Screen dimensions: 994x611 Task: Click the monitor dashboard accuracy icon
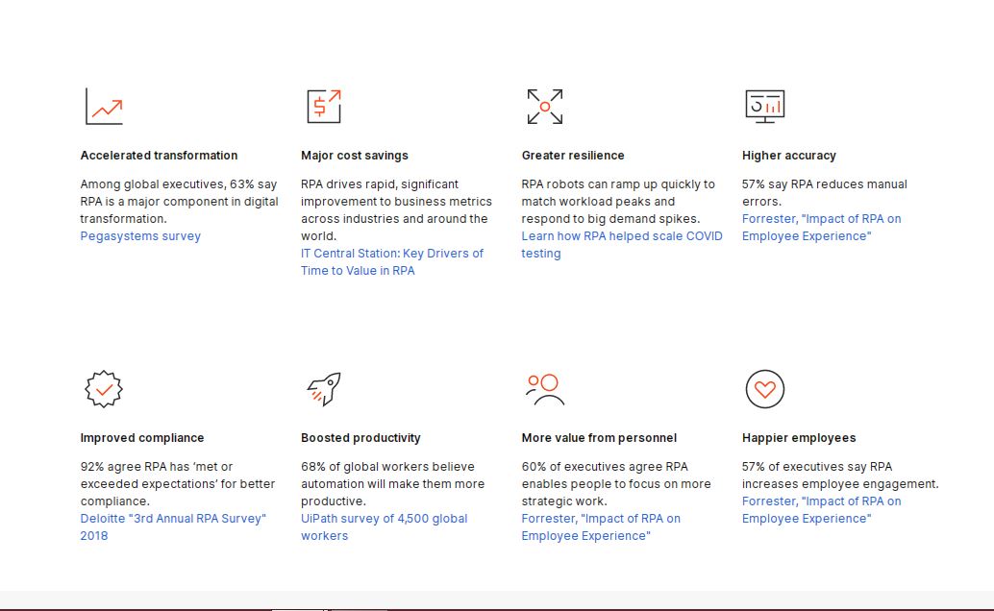pos(765,107)
